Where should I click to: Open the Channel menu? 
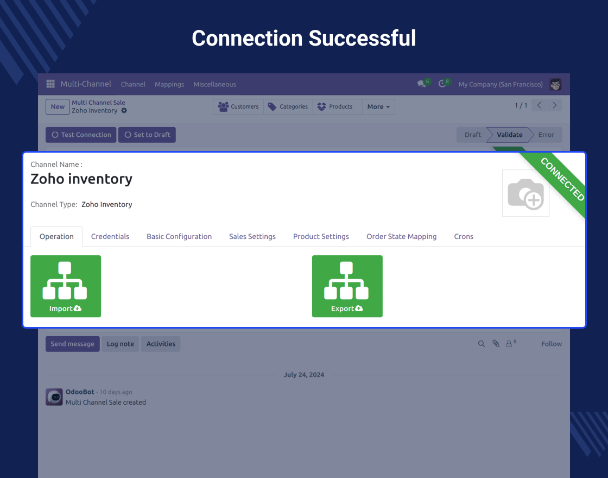[x=133, y=84]
